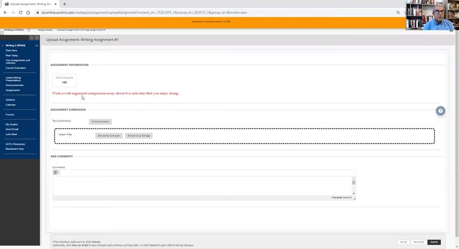Click Browse My Computer button
Screen dimensions: 459x249
[x=109, y=136]
